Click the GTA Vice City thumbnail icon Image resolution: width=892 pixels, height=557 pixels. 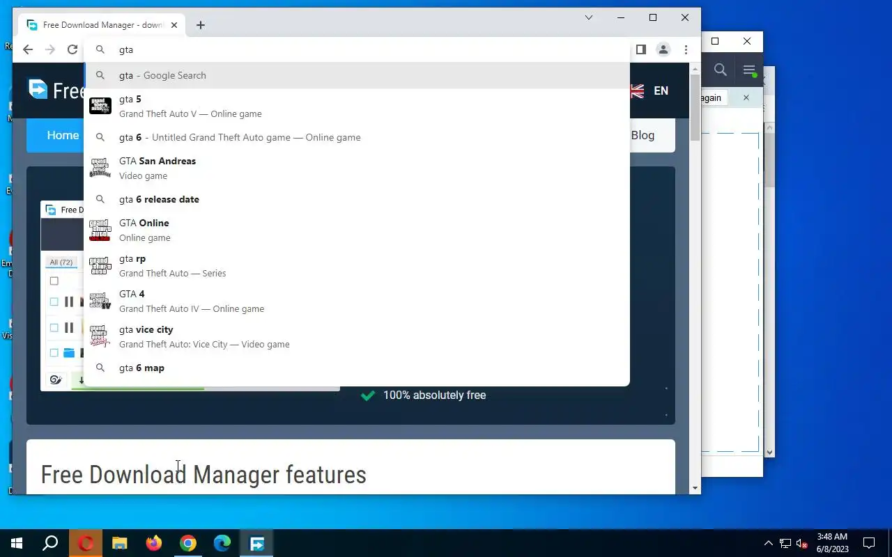(x=100, y=336)
